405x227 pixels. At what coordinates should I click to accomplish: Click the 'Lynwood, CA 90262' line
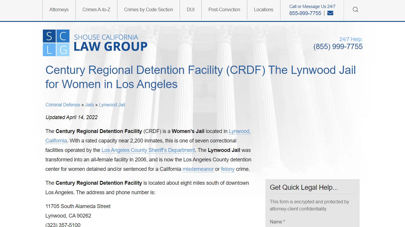(68, 216)
